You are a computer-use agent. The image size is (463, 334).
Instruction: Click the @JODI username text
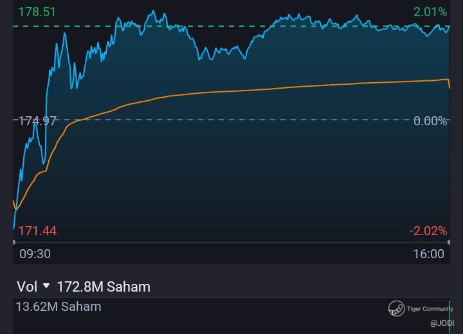click(442, 323)
